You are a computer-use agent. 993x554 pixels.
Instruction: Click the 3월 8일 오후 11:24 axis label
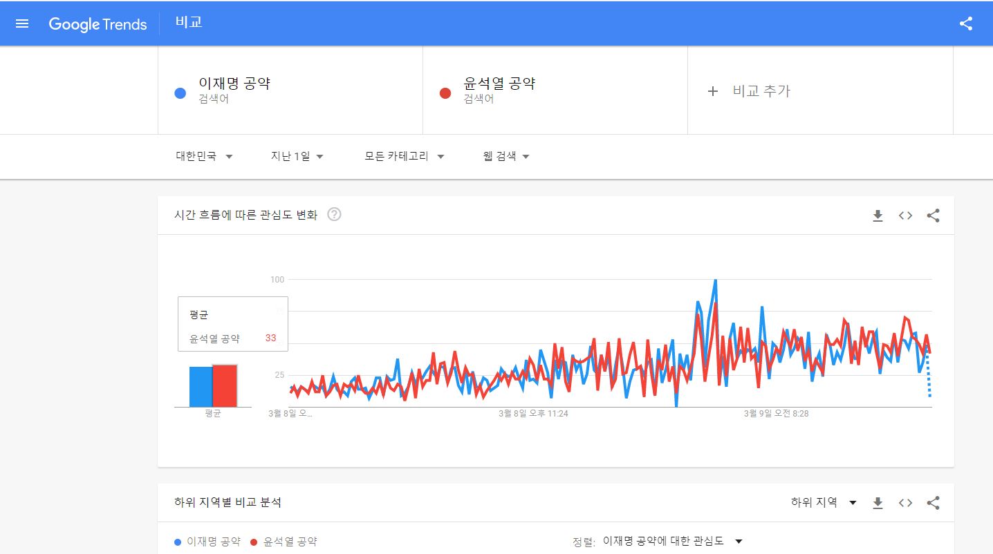[533, 414]
